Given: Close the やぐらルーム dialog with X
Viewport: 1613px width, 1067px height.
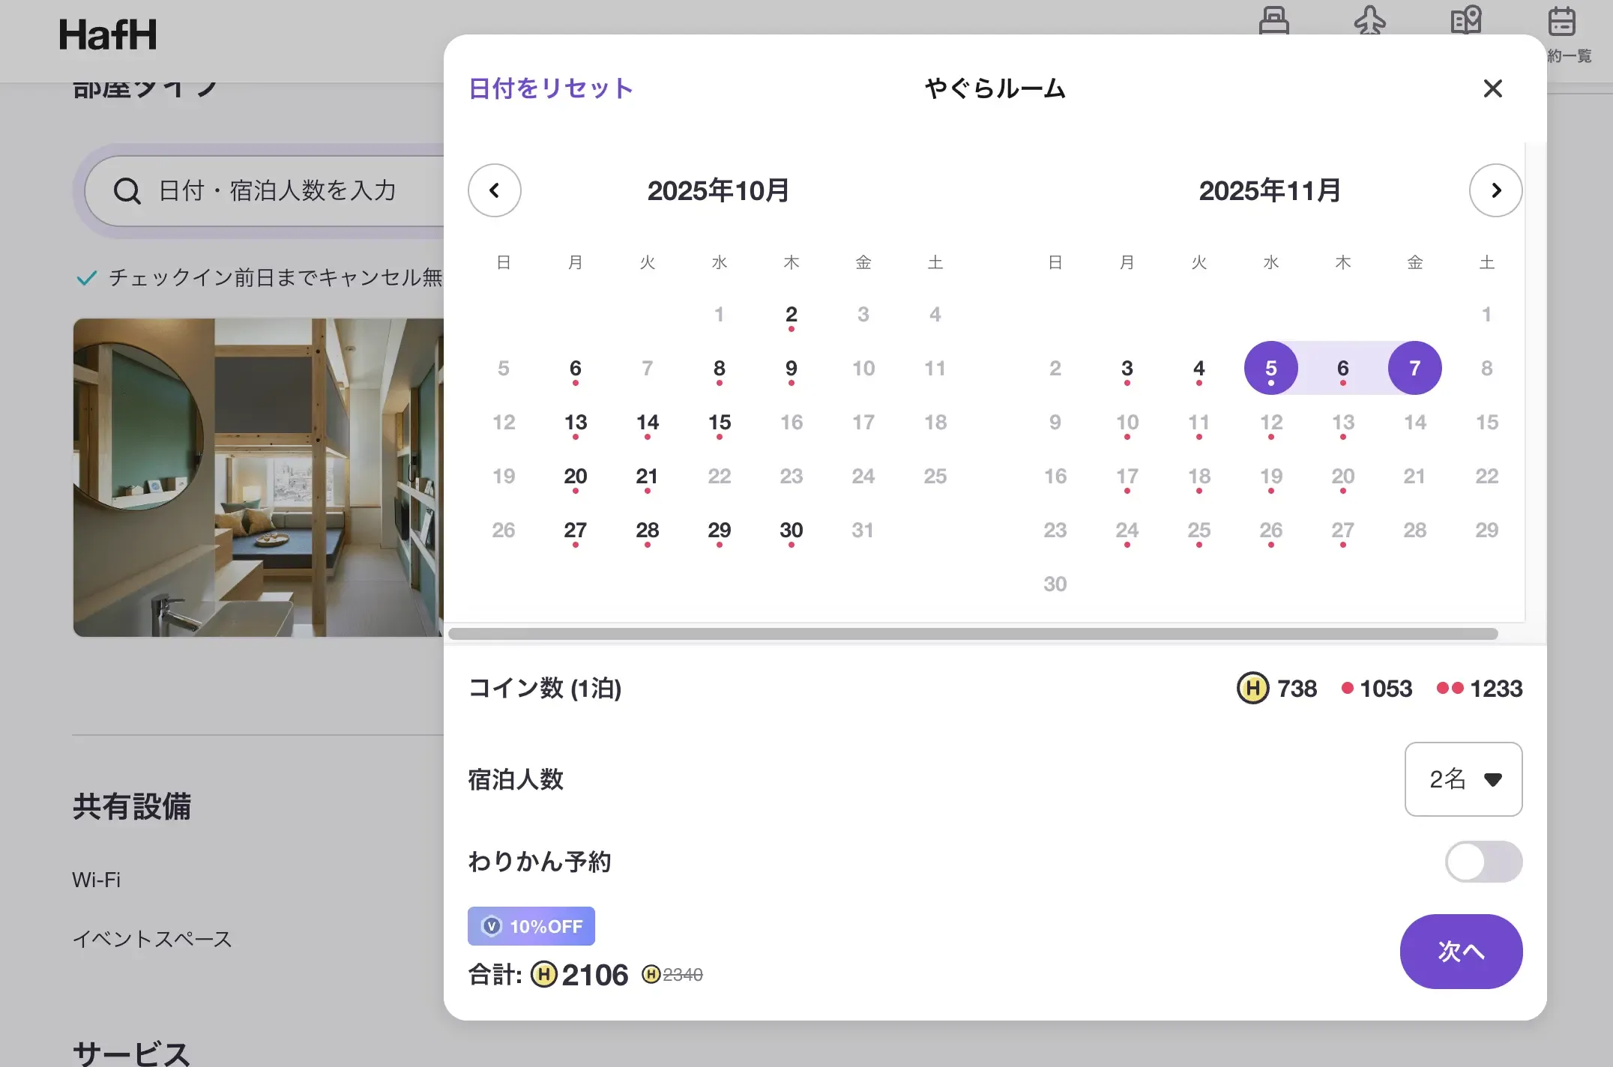Looking at the screenshot, I should pos(1492,88).
